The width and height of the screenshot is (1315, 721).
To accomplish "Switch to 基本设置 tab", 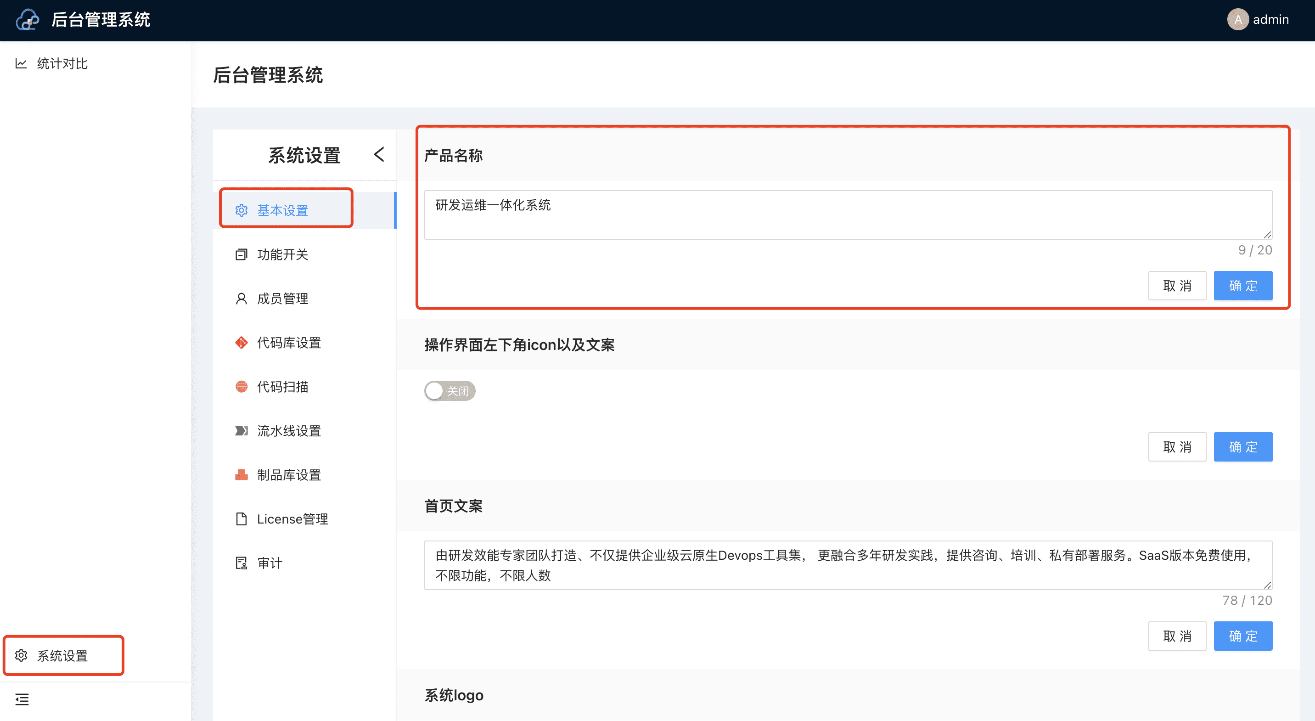I will pyautogui.click(x=282, y=209).
